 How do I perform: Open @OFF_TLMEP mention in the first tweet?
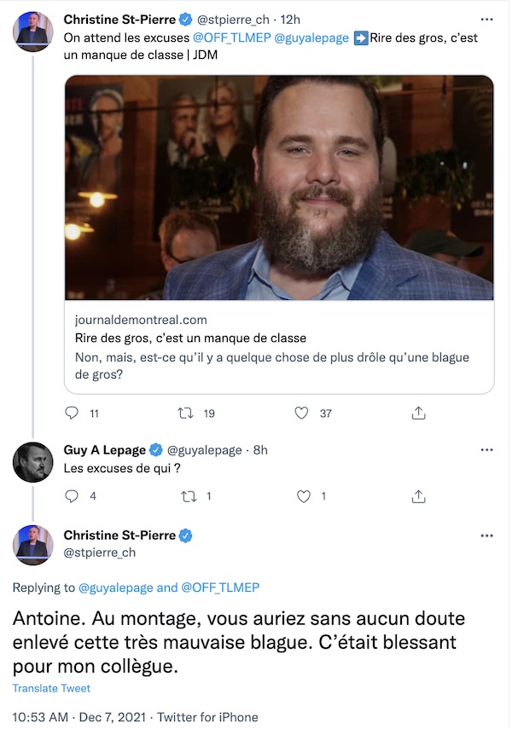click(x=232, y=38)
